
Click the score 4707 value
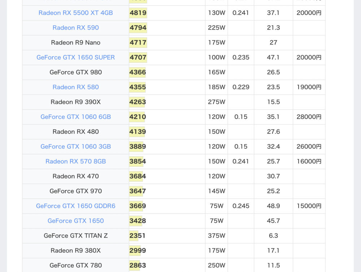tap(138, 57)
